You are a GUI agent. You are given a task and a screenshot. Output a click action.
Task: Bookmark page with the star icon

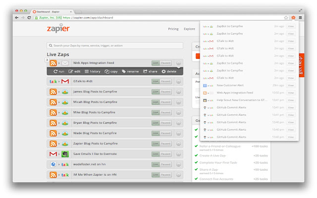(x=286, y=18)
